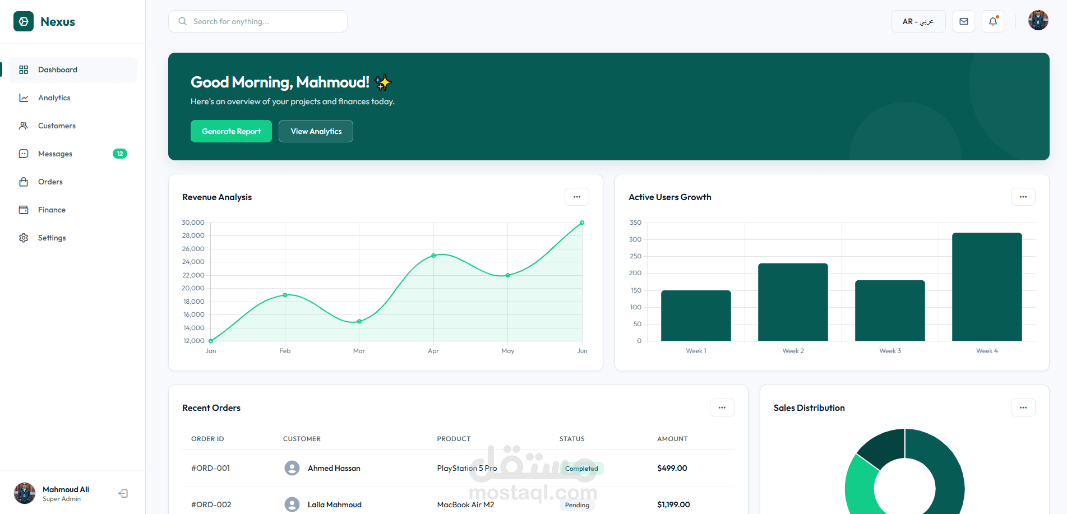Select the Analytics chart icon in sidebar
Image resolution: width=1067 pixels, height=514 pixels.
23,98
